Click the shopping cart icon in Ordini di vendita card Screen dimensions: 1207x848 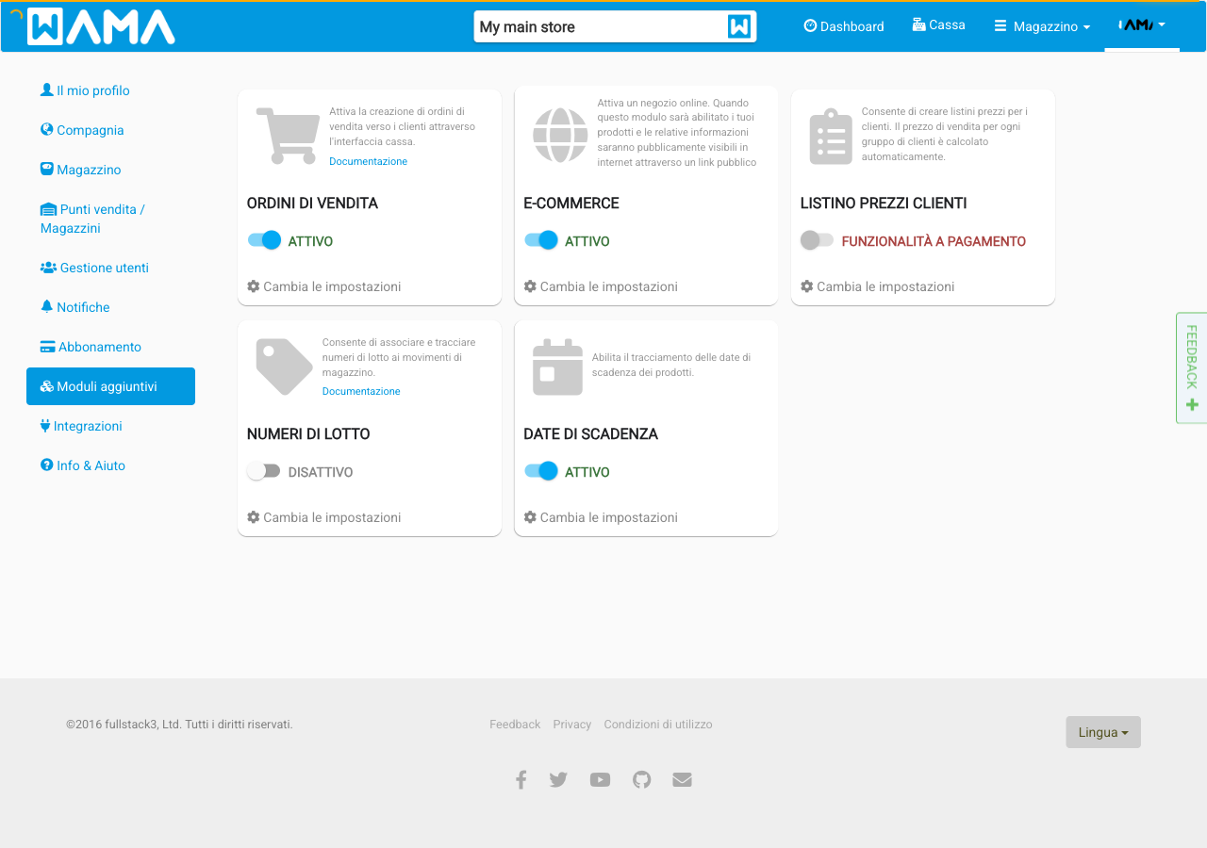287,136
